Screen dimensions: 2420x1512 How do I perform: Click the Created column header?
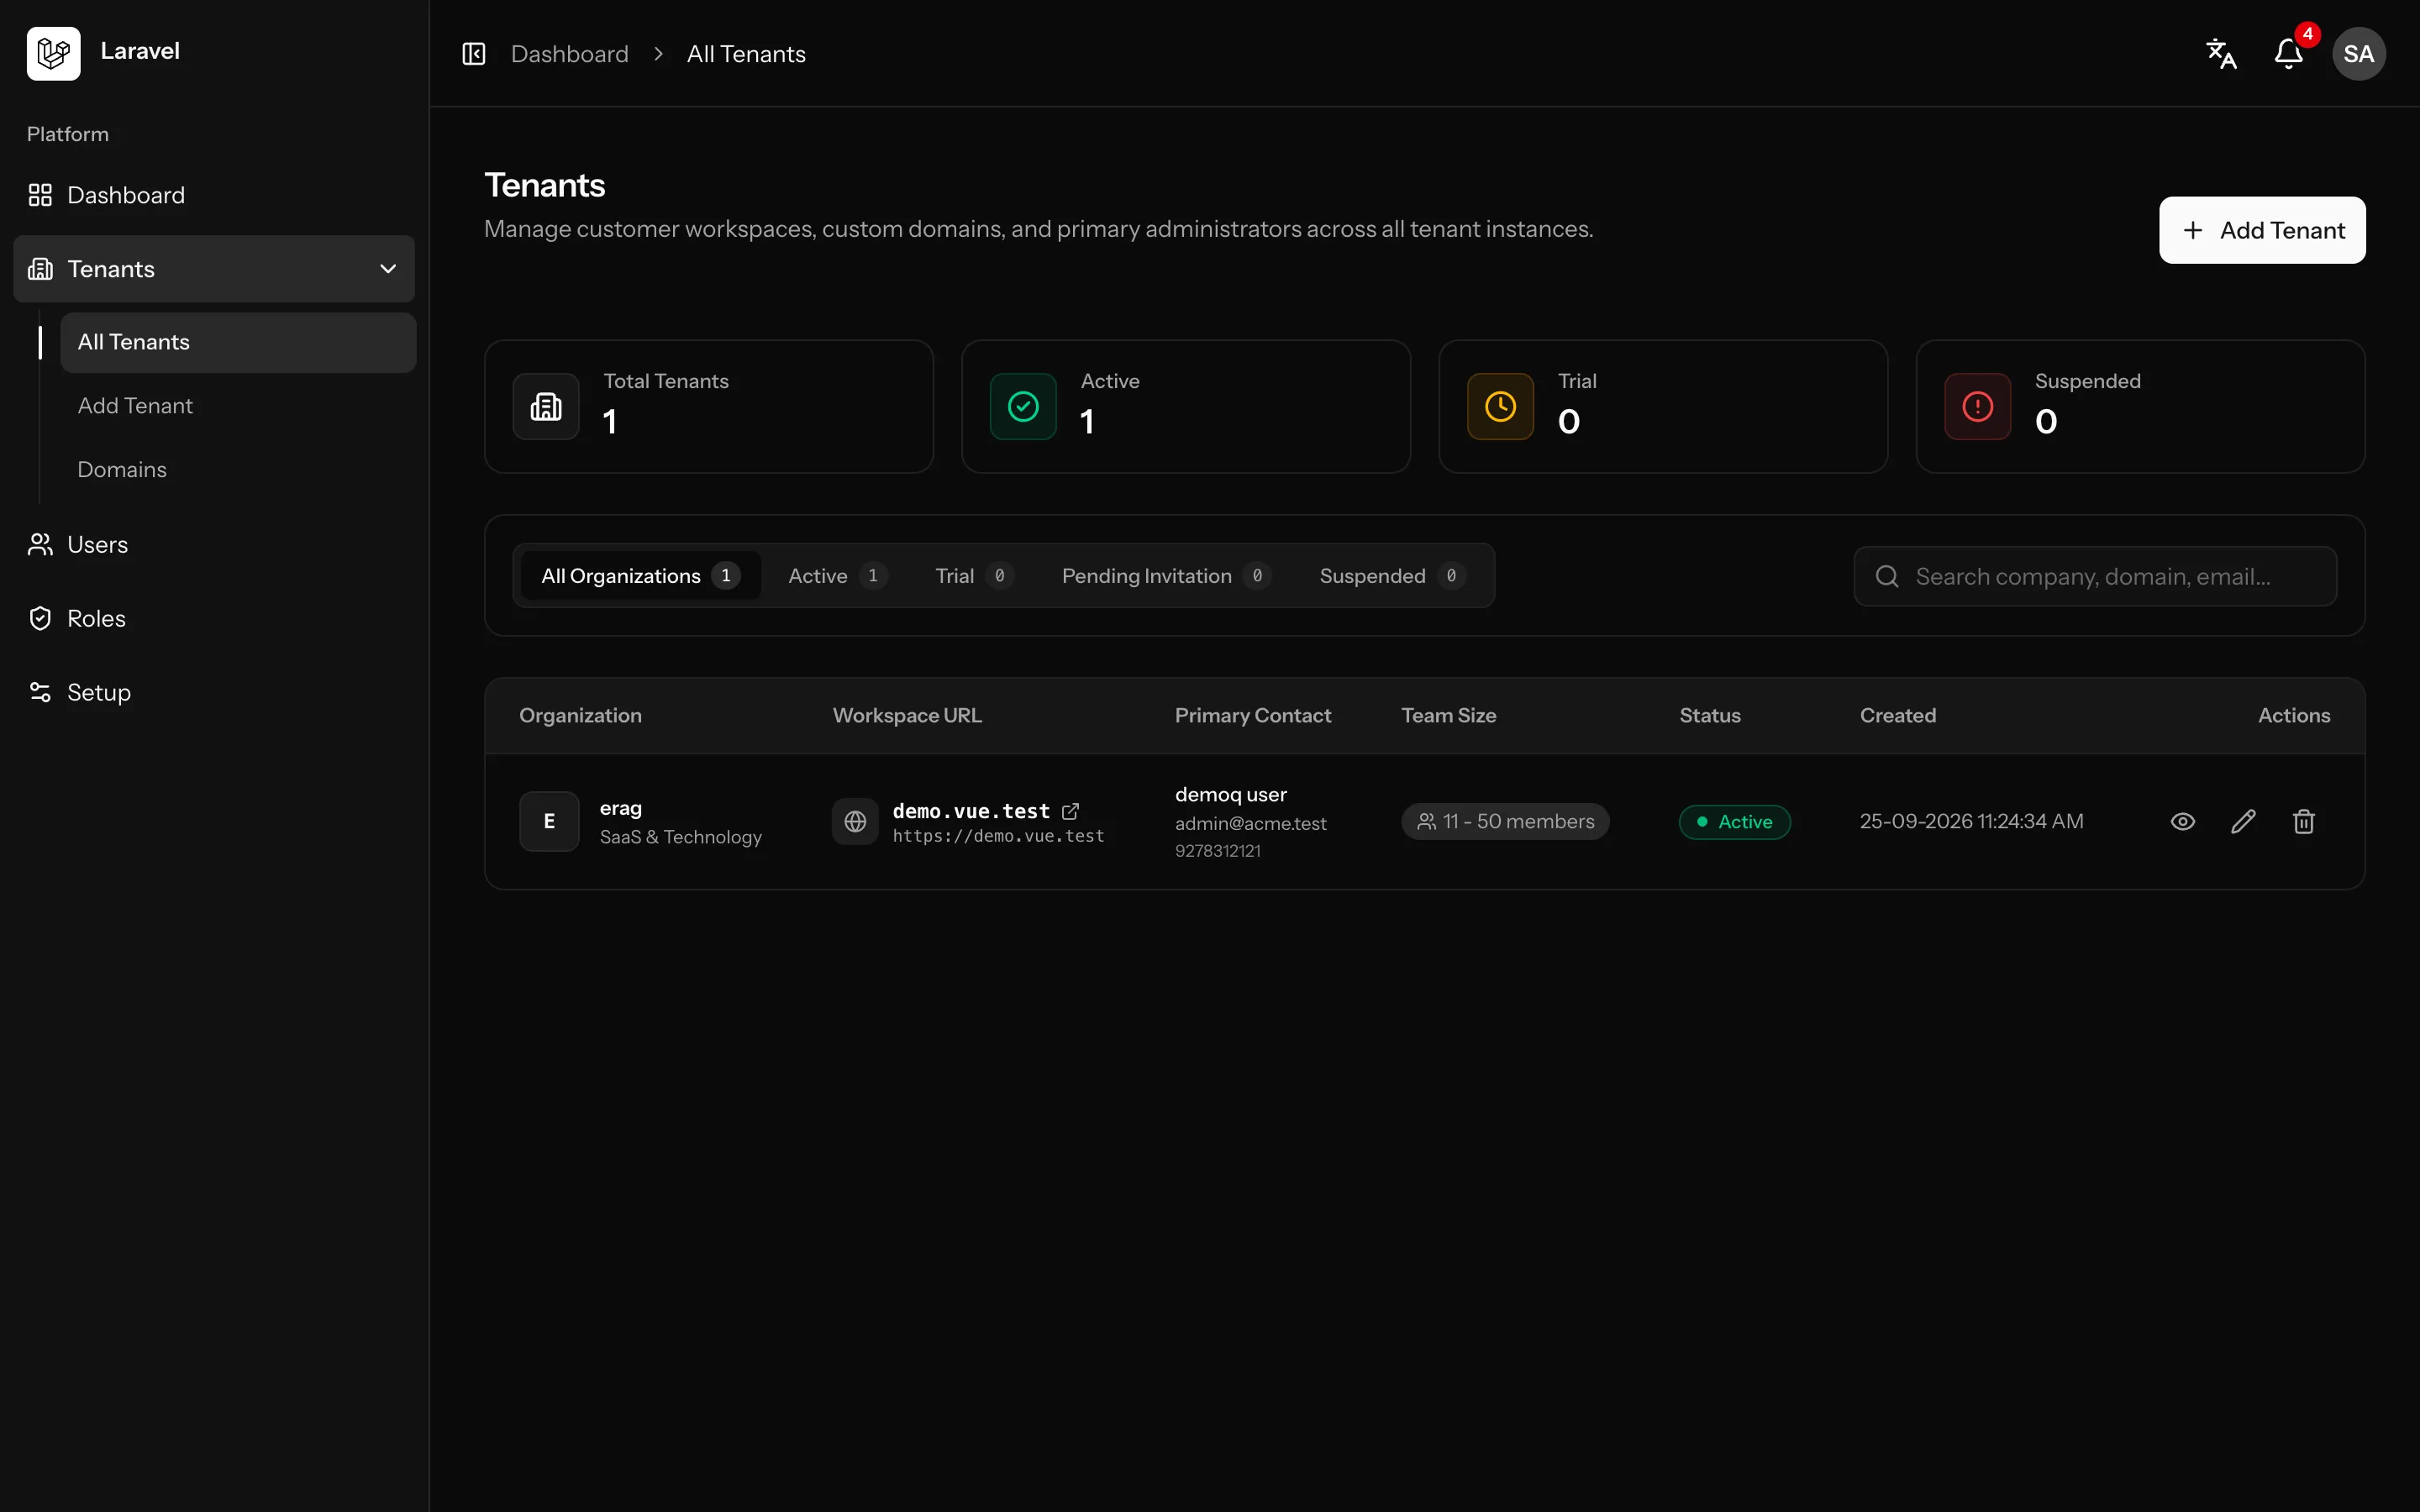click(1898, 716)
